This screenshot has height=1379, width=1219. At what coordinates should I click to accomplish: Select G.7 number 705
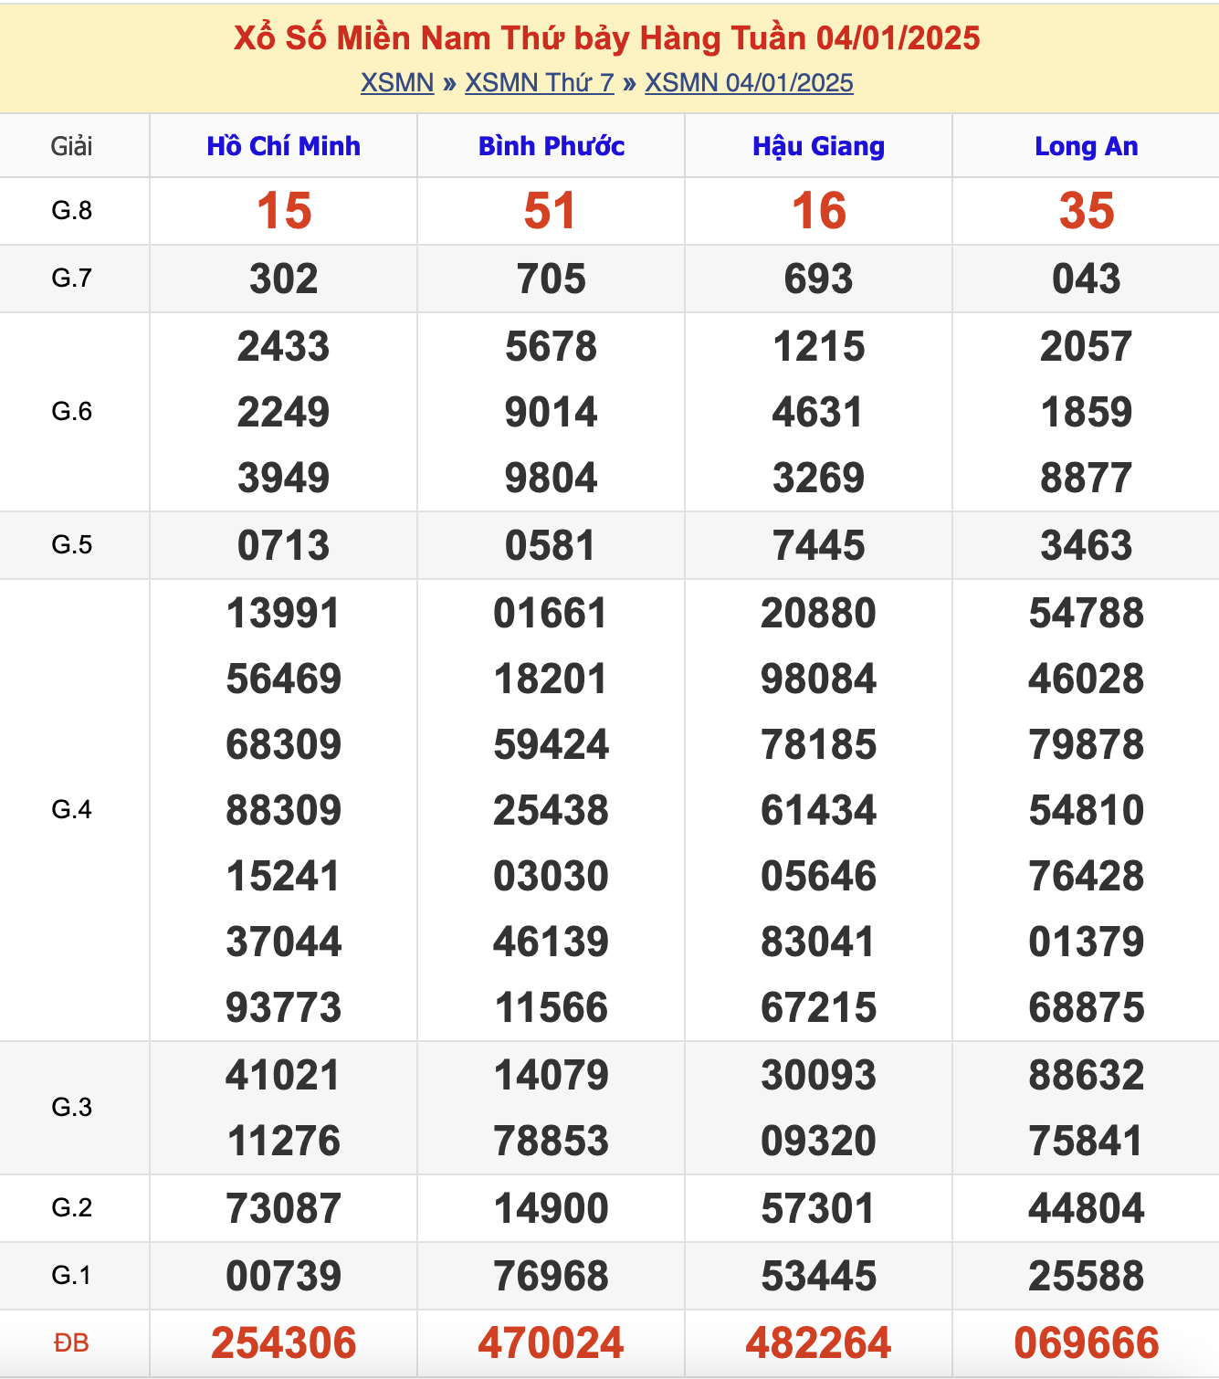[552, 279]
